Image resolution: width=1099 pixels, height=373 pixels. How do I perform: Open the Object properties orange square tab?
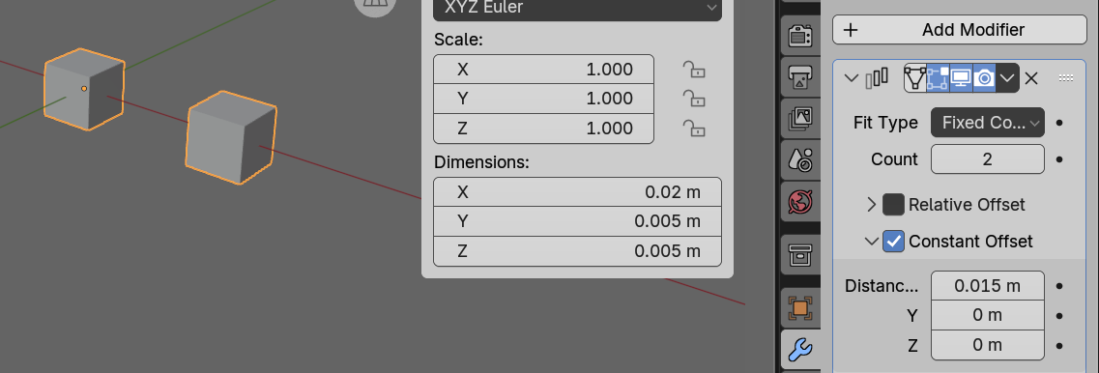coord(800,307)
